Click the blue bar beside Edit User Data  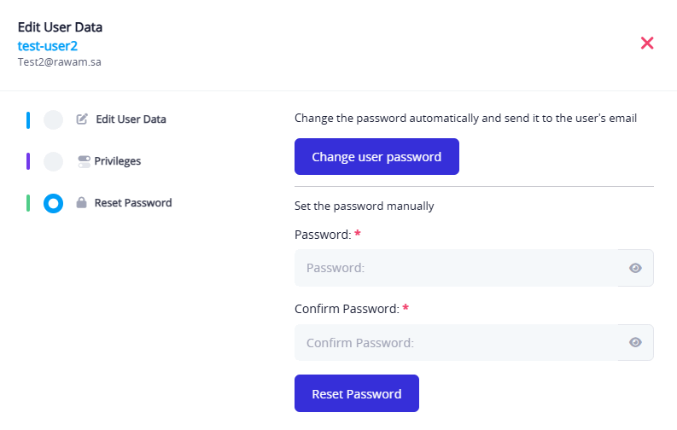pos(28,119)
